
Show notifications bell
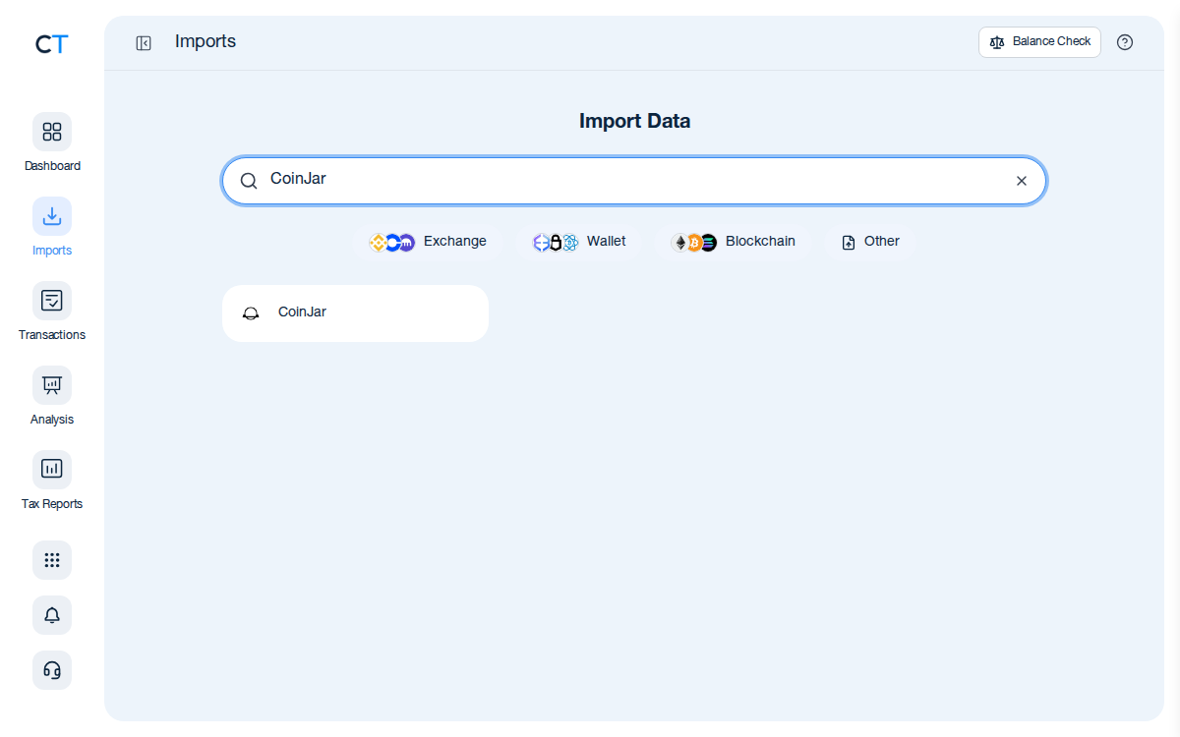52,615
